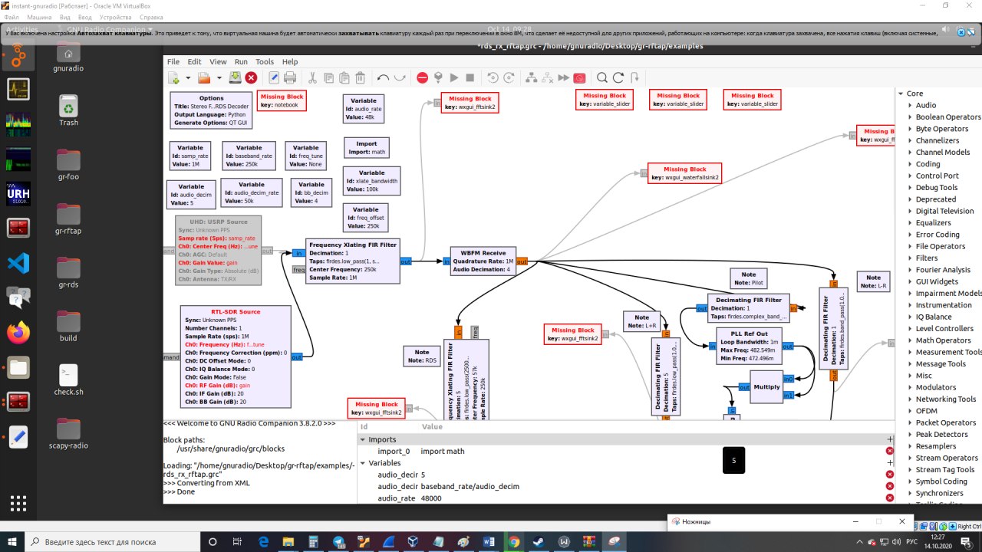The width and height of the screenshot is (982, 552).
Task: Save the flowgraph with the Save icon
Action: (235, 77)
